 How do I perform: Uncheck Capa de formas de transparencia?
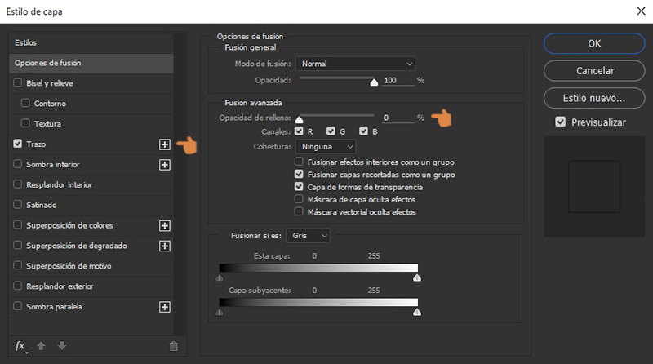[299, 187]
